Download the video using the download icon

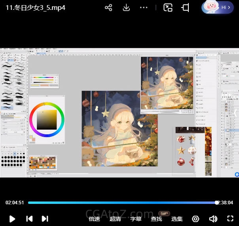point(126,8)
